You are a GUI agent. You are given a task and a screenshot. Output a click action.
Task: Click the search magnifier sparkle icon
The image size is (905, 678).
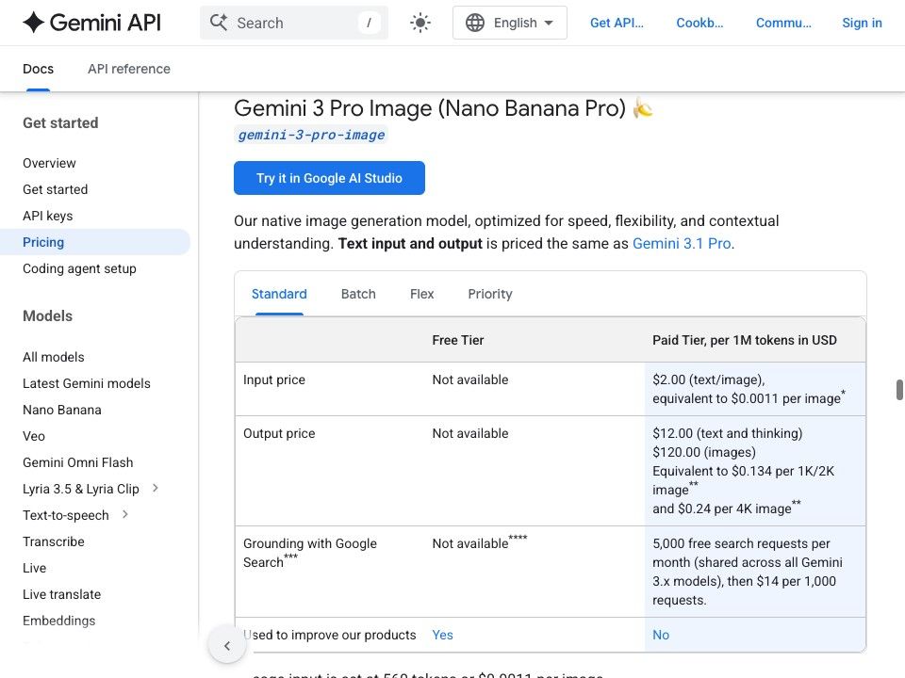[x=218, y=23]
